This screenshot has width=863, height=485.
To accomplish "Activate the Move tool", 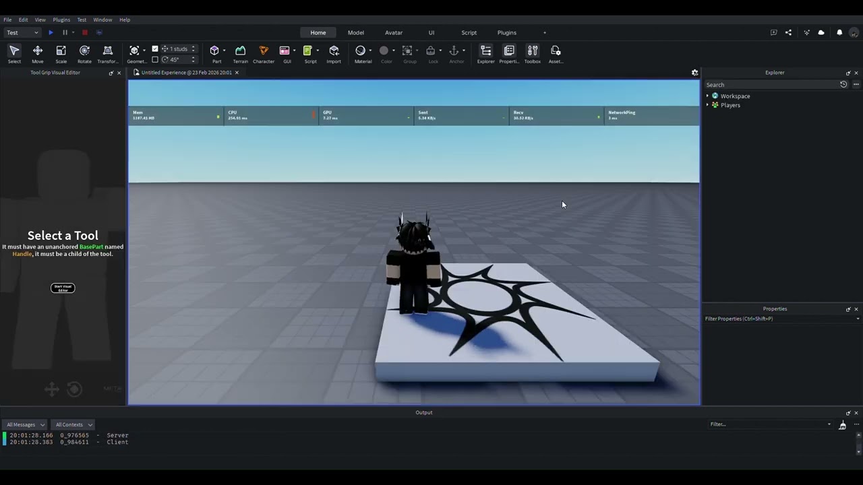I will [x=38, y=54].
